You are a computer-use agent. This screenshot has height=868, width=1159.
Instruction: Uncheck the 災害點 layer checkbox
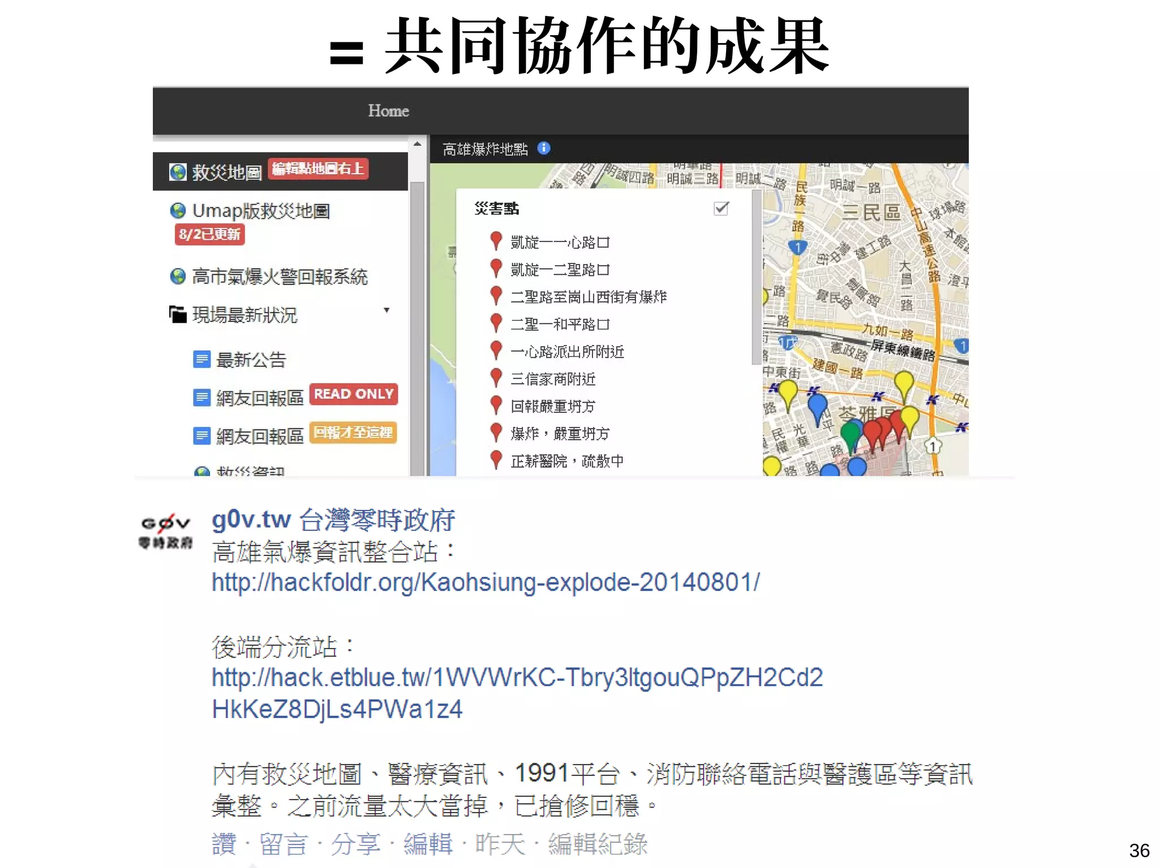[x=721, y=209]
